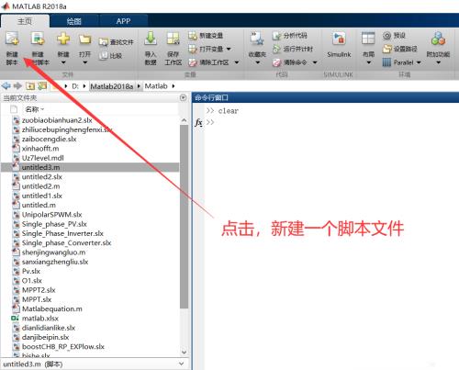
Task: Select Uz7level.mdl
Action: [43, 158]
